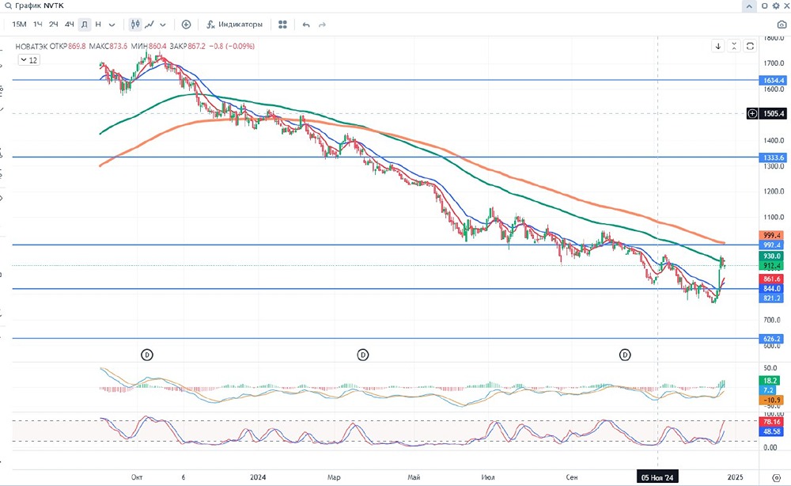Select the 4Ч timeframe
This screenshot has width=791, height=486.
[69, 25]
